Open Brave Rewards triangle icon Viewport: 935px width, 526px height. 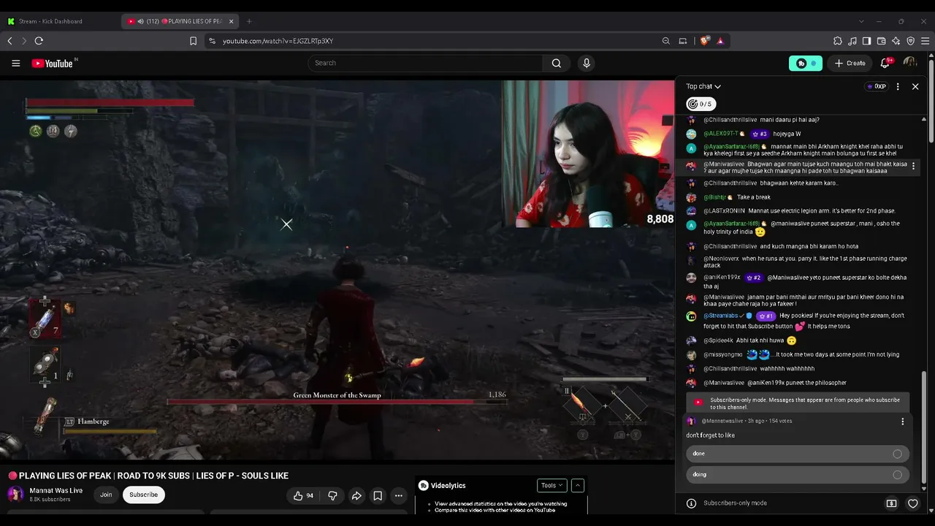click(720, 41)
